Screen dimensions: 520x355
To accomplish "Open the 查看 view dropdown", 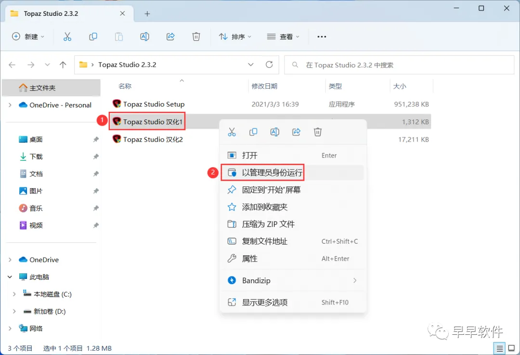I will pos(283,37).
